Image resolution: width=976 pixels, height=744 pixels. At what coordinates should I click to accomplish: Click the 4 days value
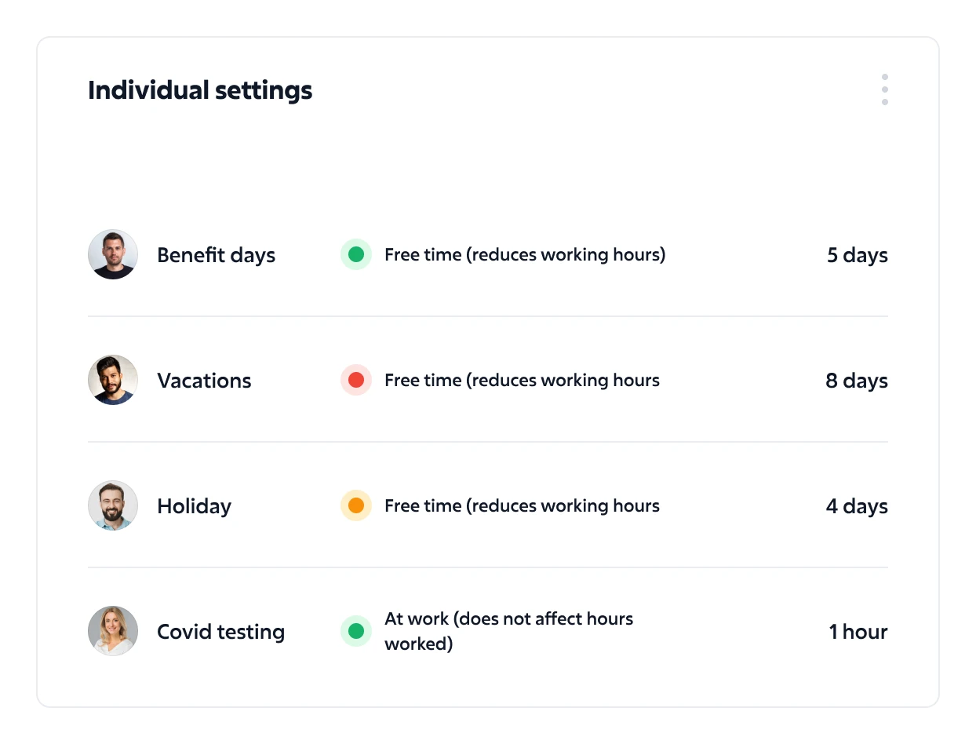[856, 506]
